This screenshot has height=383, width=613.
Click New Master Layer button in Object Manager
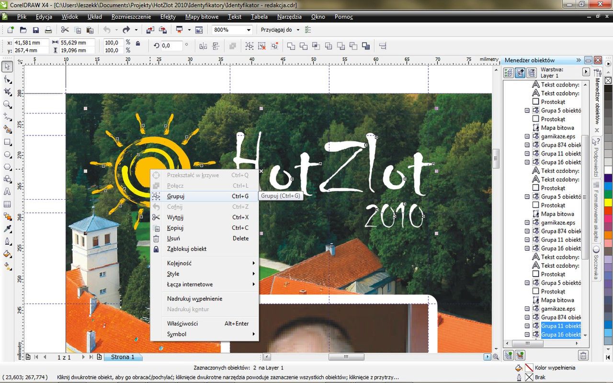coord(520,355)
